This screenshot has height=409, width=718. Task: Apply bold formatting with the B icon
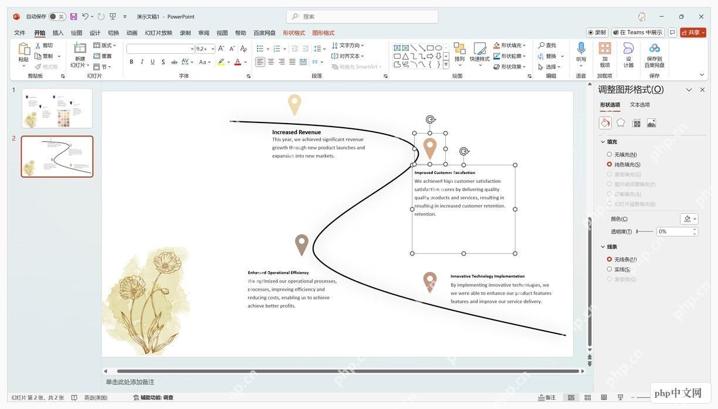pyautogui.click(x=131, y=62)
